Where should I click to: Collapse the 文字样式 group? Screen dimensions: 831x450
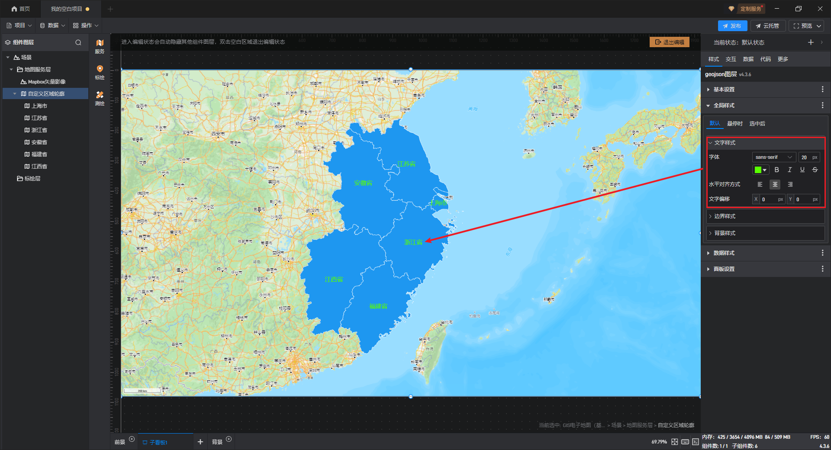click(710, 143)
